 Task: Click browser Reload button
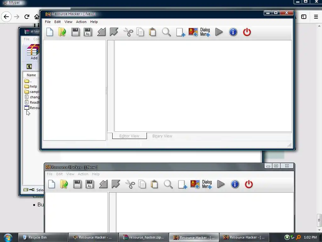coord(27,17)
